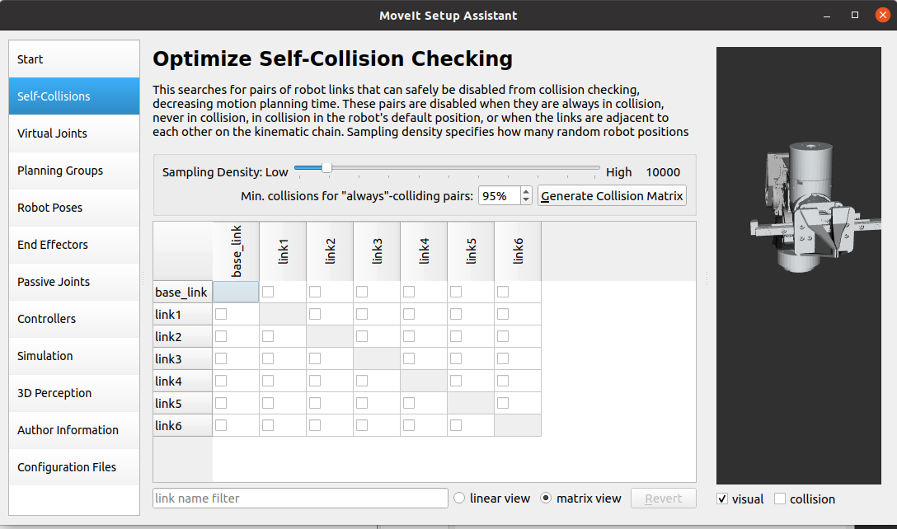Image resolution: width=897 pixels, height=529 pixels.
Task: Check link5 row, link6 column checkbox
Action: pyautogui.click(x=503, y=403)
